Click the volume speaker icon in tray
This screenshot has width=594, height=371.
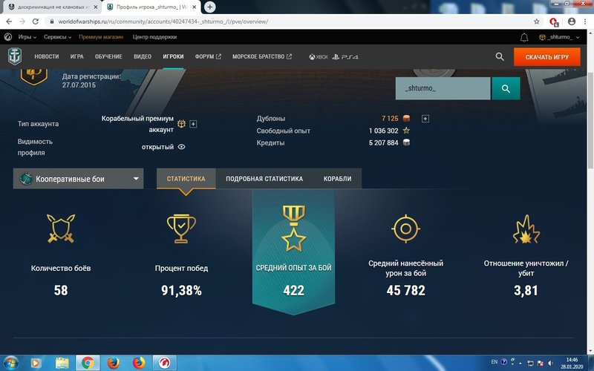tap(550, 363)
